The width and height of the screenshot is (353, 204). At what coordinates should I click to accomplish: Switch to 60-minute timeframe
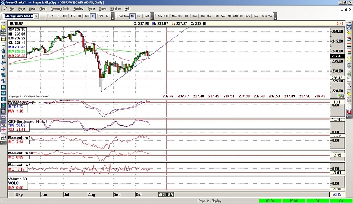click(87, 16)
